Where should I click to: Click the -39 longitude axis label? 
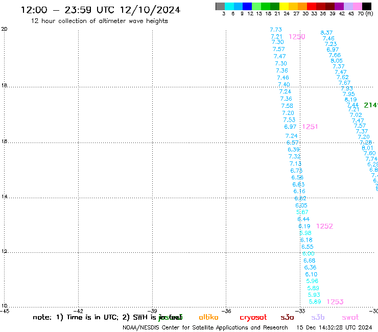(153, 311)
